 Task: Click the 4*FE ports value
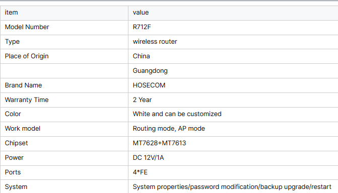140,172
